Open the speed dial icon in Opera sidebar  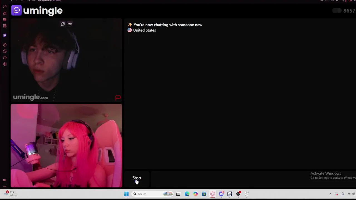click(x=5, y=7)
